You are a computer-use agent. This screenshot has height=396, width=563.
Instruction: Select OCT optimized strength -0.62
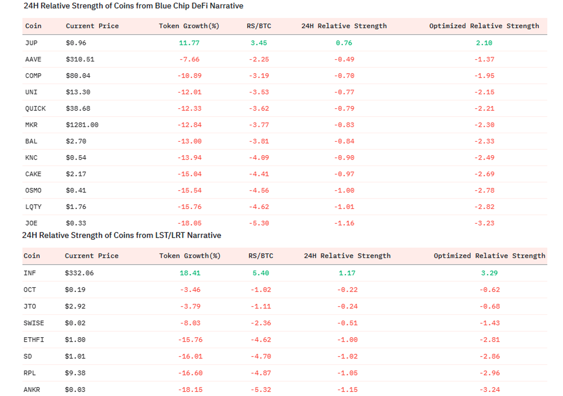tap(489, 290)
